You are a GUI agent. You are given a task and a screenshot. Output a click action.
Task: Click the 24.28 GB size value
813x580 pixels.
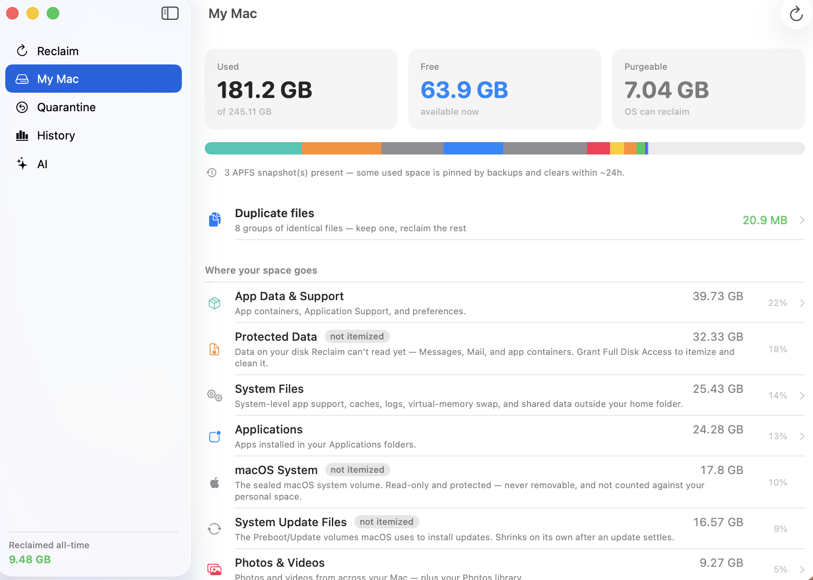[x=718, y=429]
